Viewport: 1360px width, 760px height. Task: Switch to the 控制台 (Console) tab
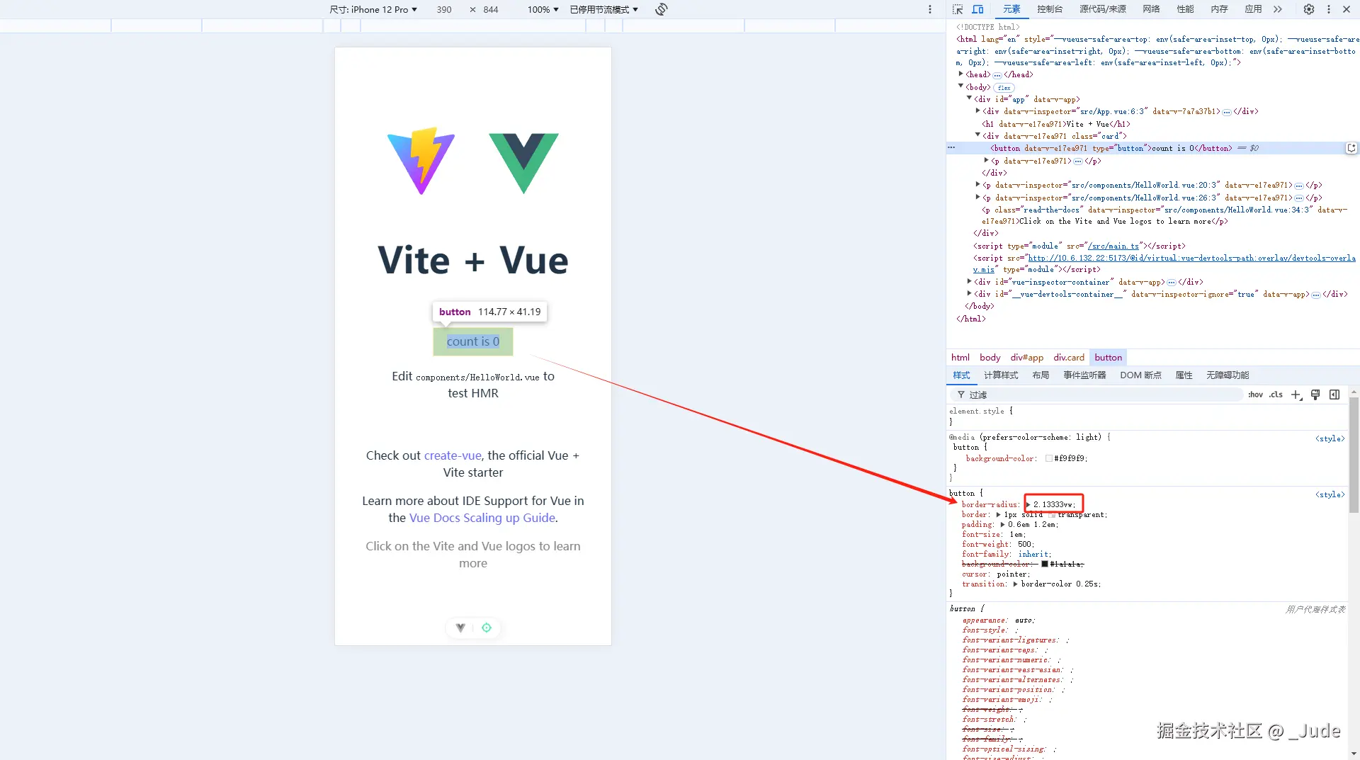(1050, 9)
